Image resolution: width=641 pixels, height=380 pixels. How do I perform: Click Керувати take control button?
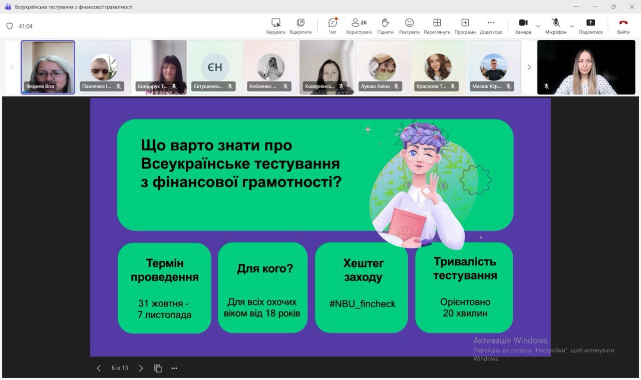[275, 26]
